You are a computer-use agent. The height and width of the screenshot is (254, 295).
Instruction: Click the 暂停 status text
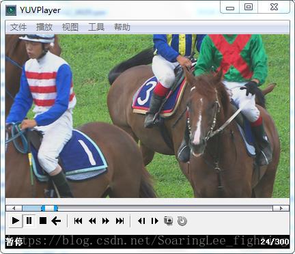pos(14,242)
